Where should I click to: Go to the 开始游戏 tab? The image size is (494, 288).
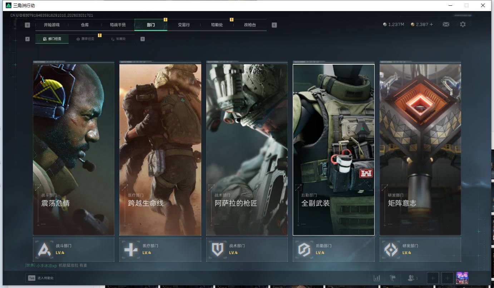coord(51,25)
